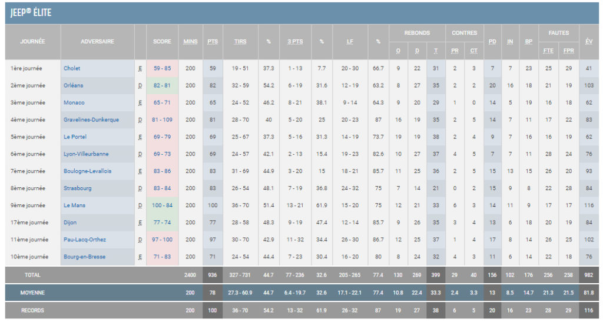Open the 59 - 85 score link
Image resolution: width=603 pixels, height=322 pixels.
[163, 68]
